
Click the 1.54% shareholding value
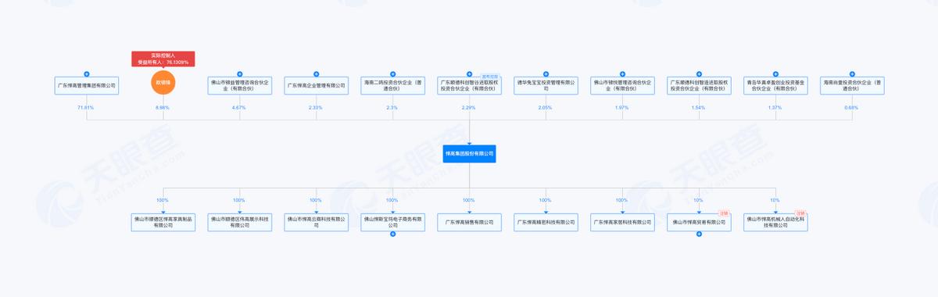point(699,107)
